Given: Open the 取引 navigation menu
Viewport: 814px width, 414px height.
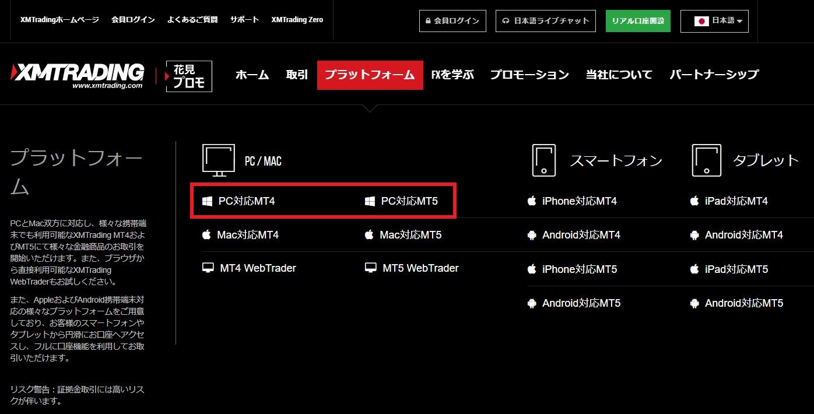Looking at the screenshot, I should 297,75.
